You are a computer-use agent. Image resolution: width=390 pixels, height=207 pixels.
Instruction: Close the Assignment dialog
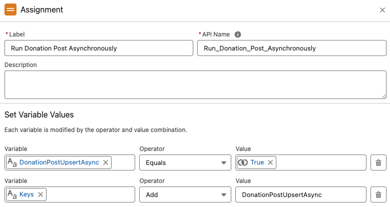pos(382,10)
